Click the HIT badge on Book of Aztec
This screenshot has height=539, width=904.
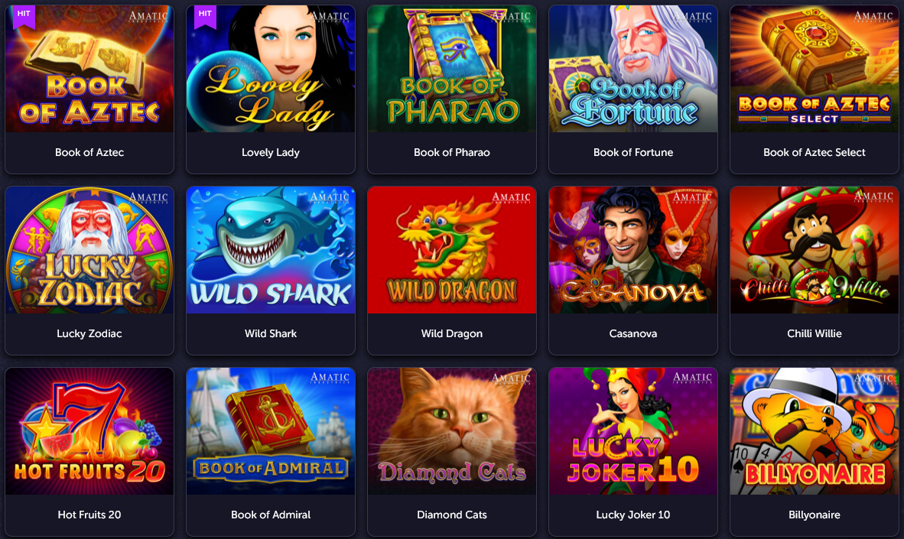coord(24,15)
